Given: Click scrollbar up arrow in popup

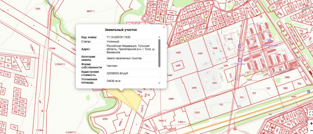Looking at the screenshot, I should click(x=159, y=37).
